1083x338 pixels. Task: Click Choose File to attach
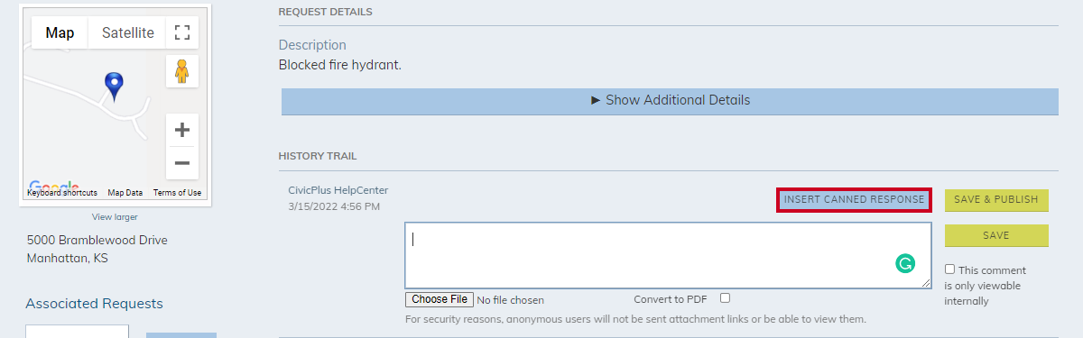click(439, 299)
